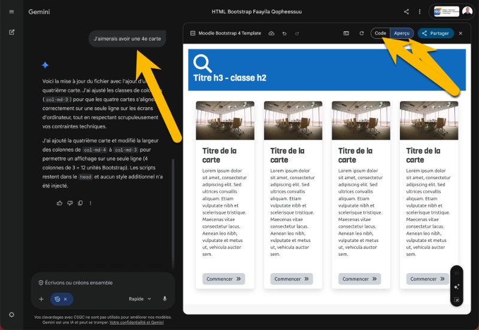Click the cloud save icon in canvas toolbar
Image resolution: width=479 pixels, height=330 pixels.
(271, 34)
